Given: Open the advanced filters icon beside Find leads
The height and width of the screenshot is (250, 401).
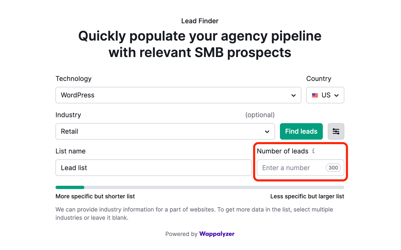Looking at the screenshot, I should click(x=336, y=131).
